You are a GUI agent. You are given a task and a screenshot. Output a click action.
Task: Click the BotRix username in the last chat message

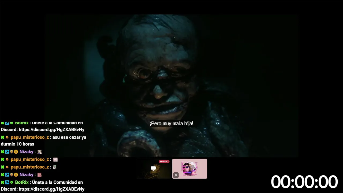click(22, 182)
